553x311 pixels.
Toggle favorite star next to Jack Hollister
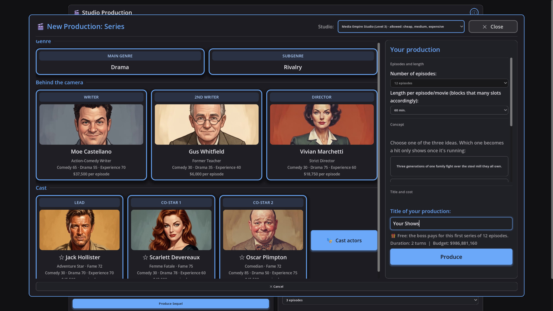pos(61,257)
